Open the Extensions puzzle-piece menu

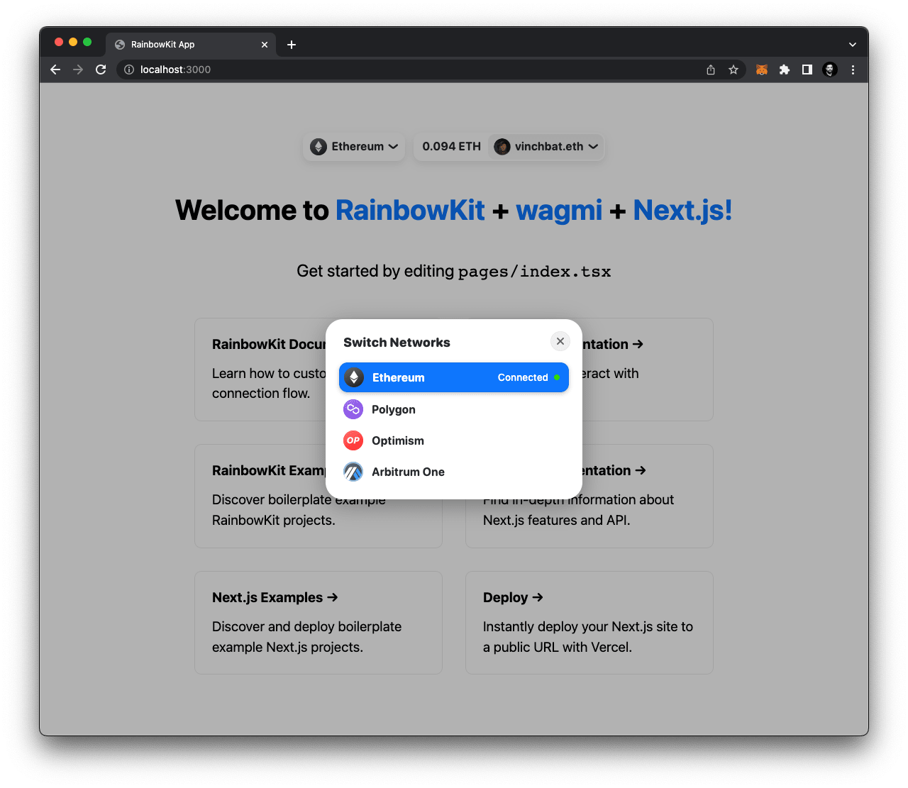coord(785,70)
